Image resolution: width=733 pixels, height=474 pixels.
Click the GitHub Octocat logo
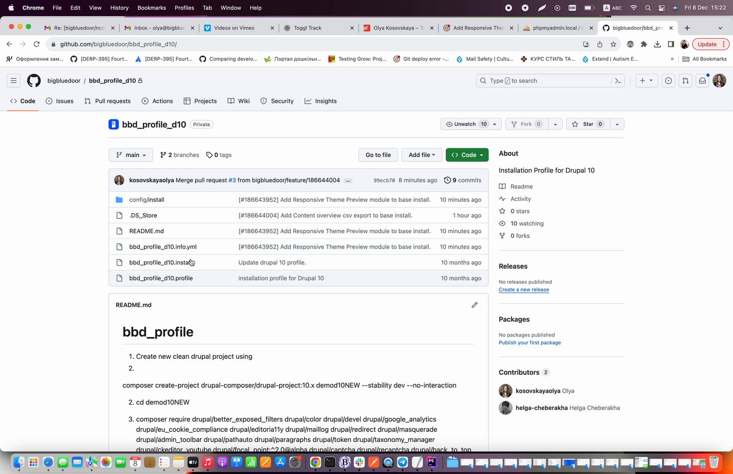coord(34,81)
